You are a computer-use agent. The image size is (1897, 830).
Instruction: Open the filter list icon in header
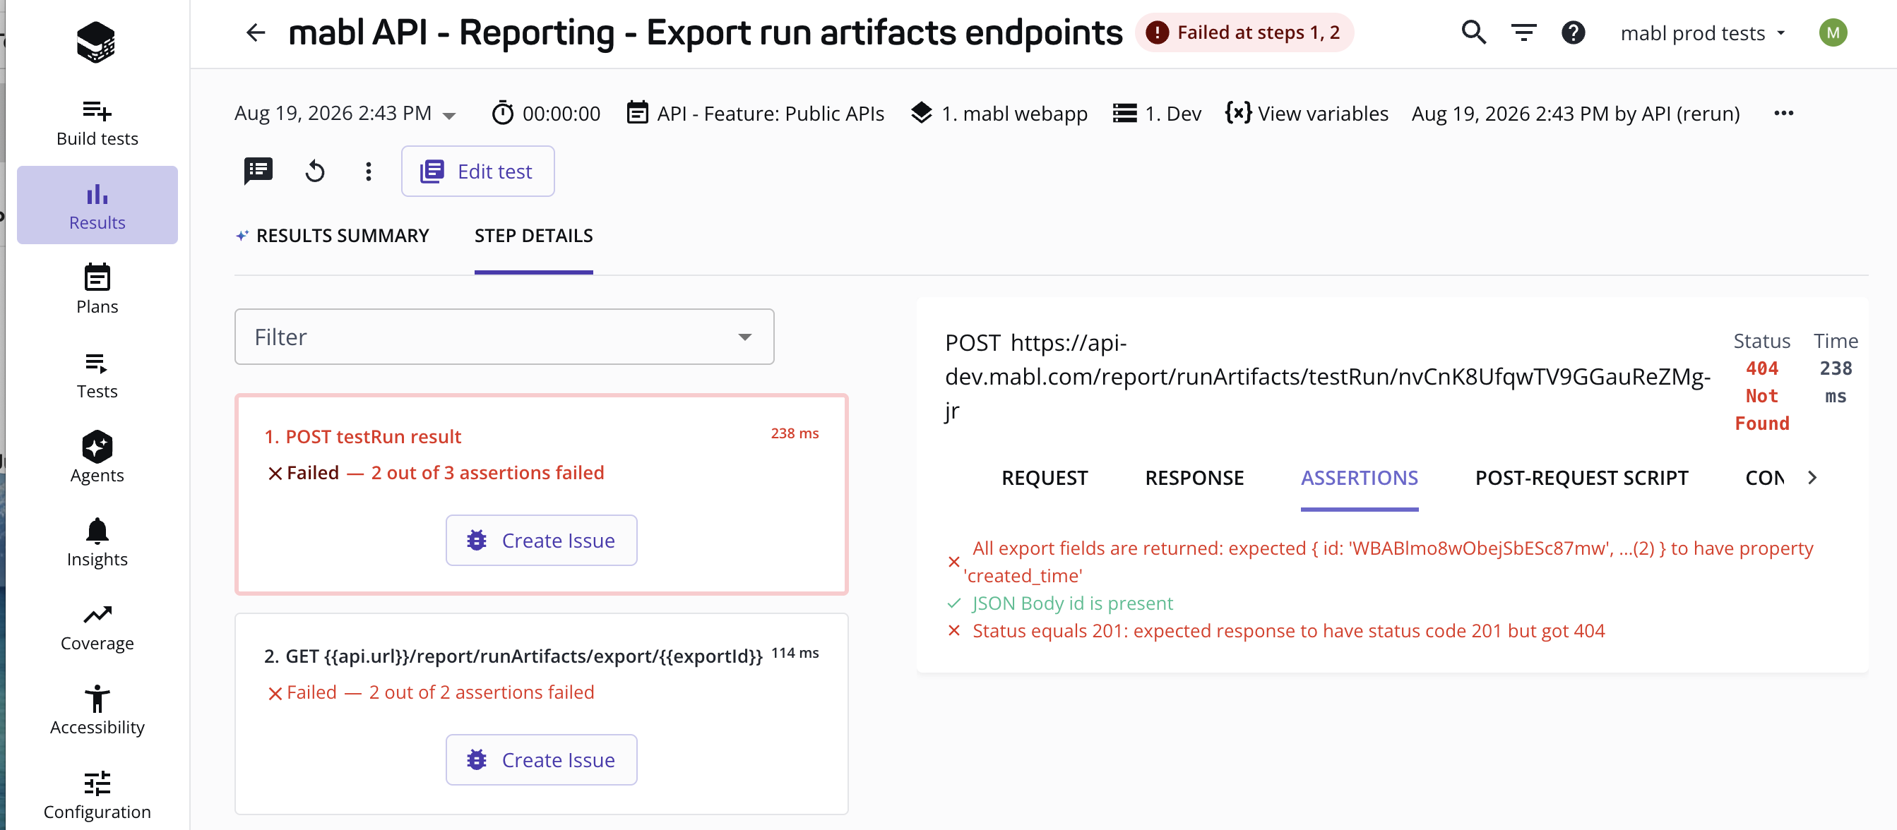[x=1523, y=32]
